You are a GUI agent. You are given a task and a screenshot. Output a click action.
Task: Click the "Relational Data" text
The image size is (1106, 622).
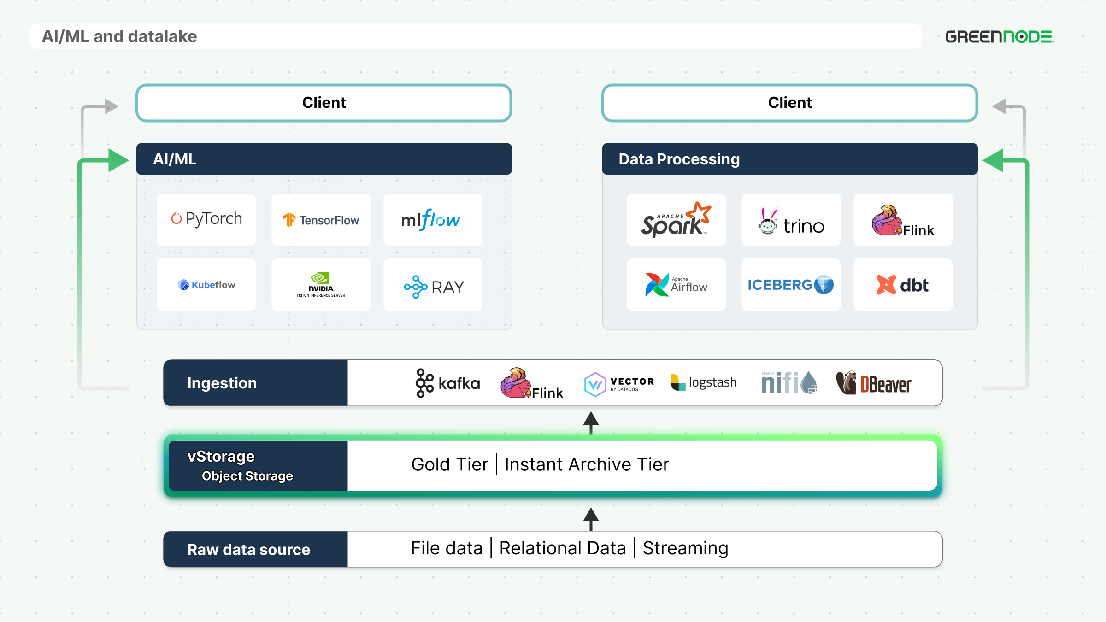[x=563, y=548]
